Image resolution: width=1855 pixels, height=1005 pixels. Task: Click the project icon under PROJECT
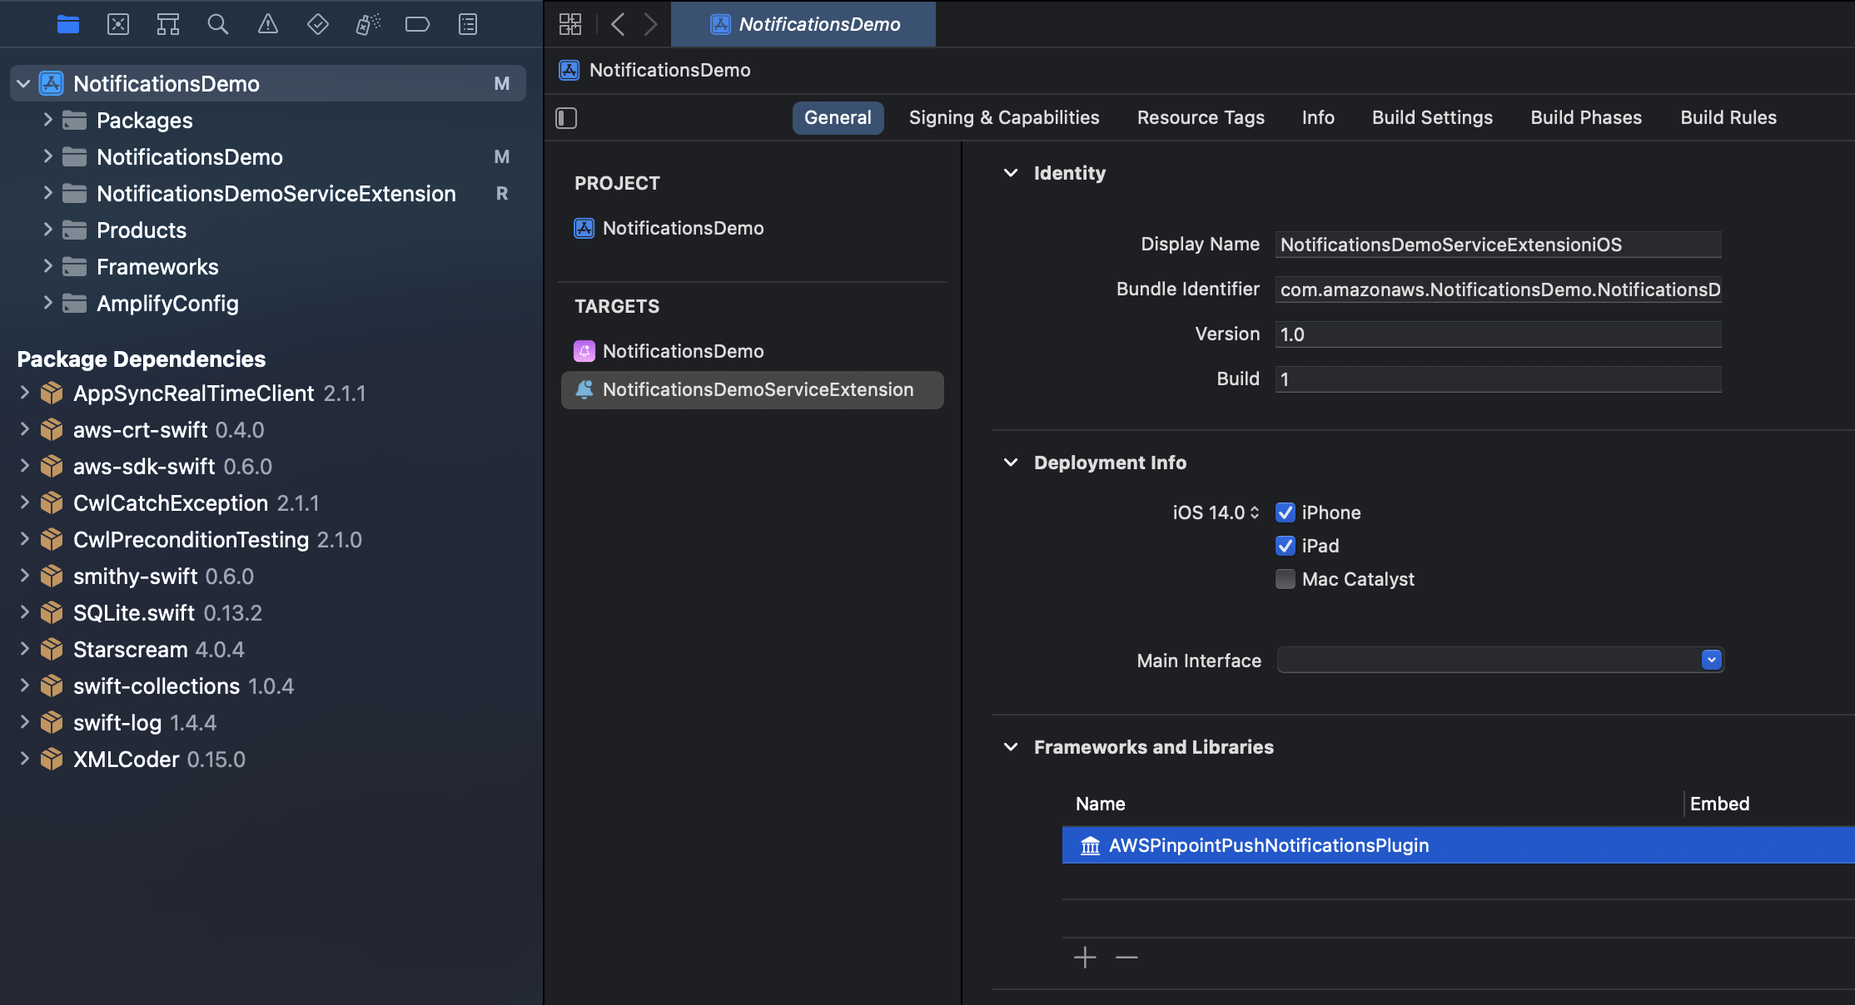(584, 228)
